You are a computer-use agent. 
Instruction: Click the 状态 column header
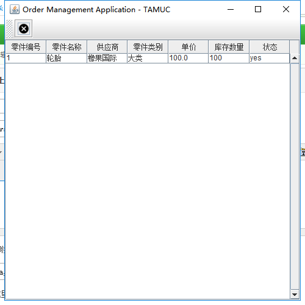click(270, 47)
